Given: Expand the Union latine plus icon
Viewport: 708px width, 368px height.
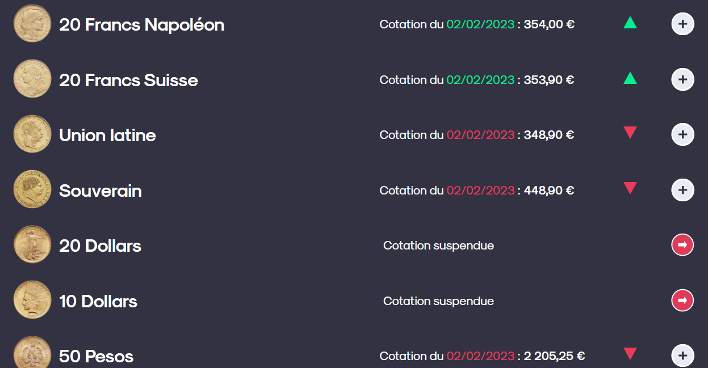Looking at the screenshot, I should pos(682,135).
